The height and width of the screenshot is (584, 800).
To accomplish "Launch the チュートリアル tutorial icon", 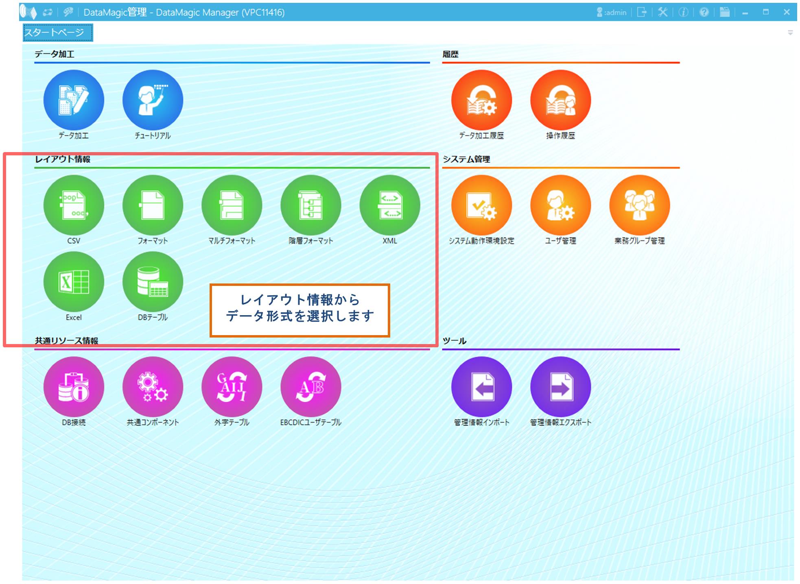I will click(153, 100).
